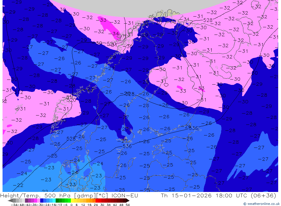
Task: Click the 54 tick label in the legend
Action: point(128,205)
